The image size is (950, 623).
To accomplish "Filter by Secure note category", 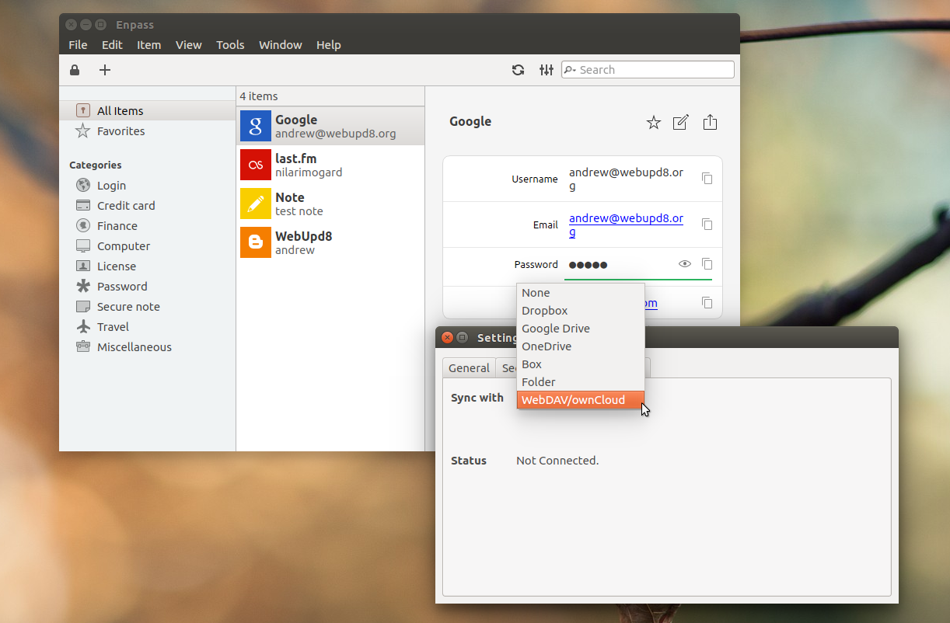I will pyautogui.click(x=148, y=307).
